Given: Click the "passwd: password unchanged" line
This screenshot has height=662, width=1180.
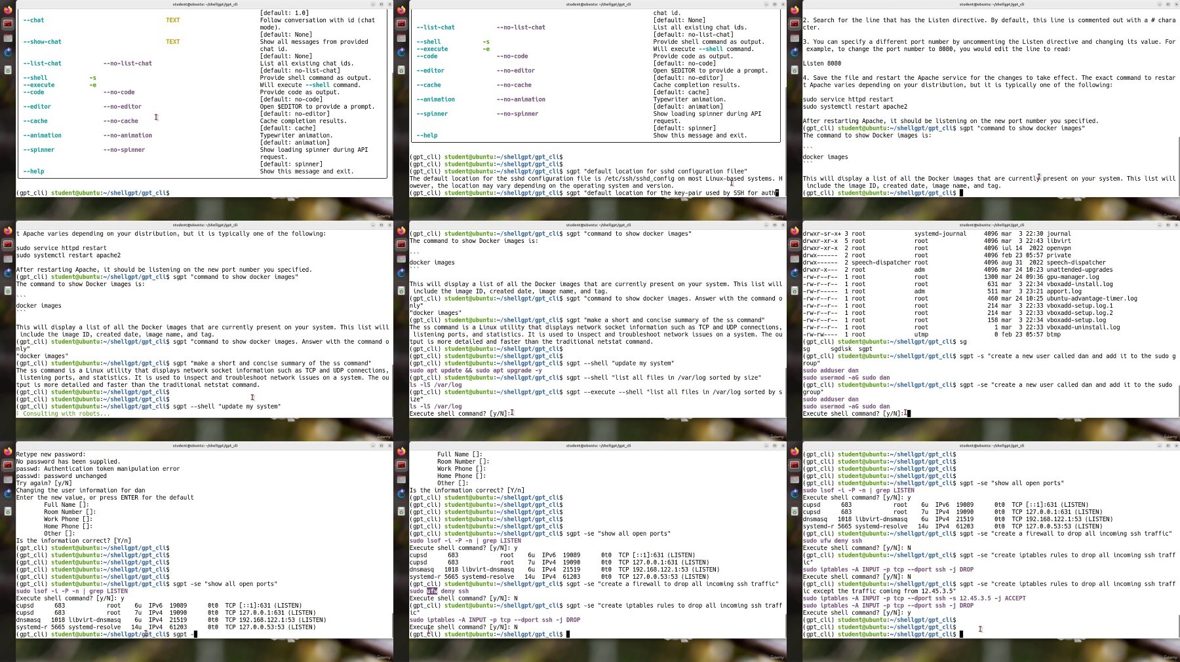Looking at the screenshot, I should pyautogui.click(x=61, y=476).
